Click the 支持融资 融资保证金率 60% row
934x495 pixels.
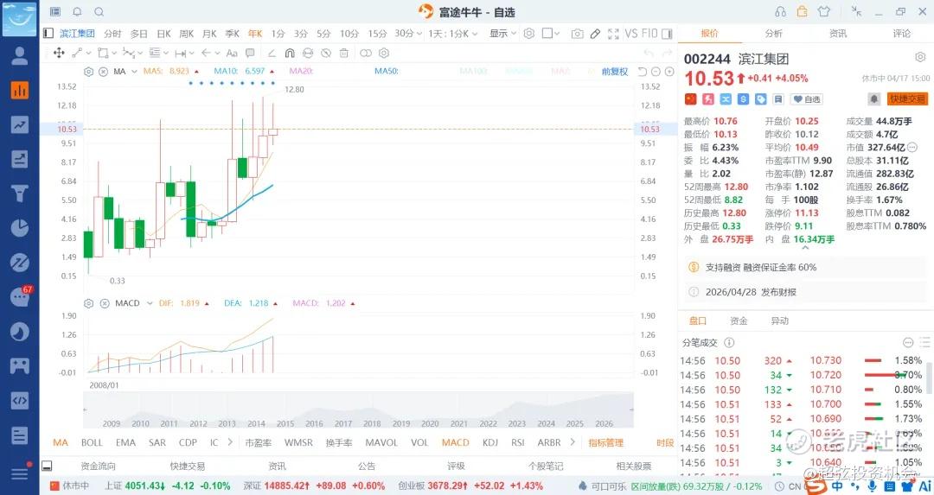(x=806, y=267)
